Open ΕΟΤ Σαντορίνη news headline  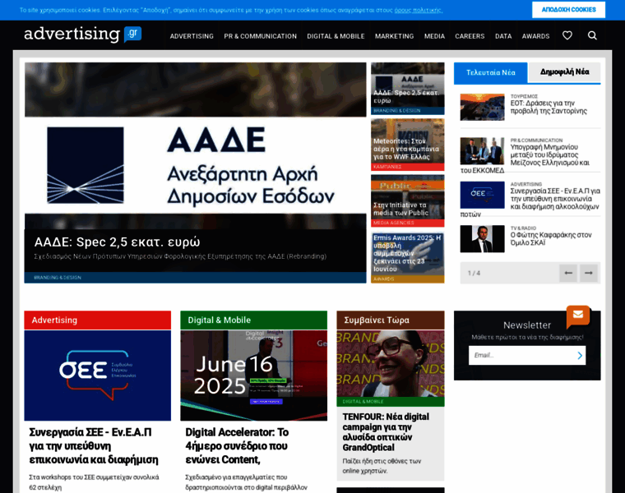click(x=549, y=107)
